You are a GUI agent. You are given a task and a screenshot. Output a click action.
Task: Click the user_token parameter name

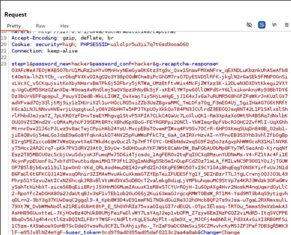coord(84,232)
